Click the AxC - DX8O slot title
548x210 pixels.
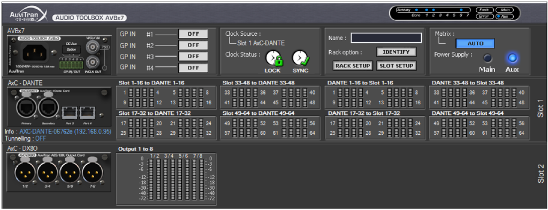point(22,148)
